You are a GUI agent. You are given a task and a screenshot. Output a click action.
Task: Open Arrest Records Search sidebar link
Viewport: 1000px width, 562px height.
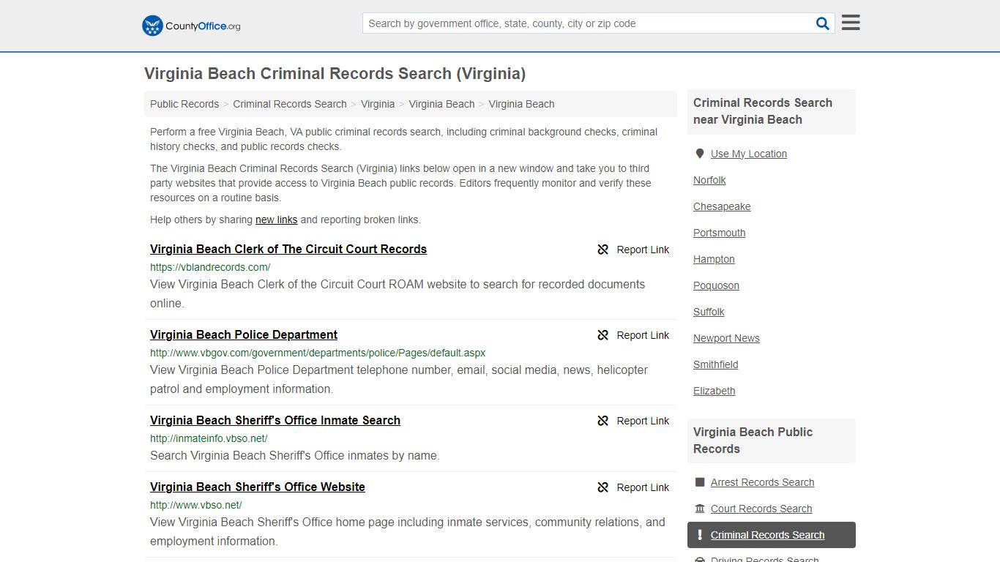tap(762, 482)
